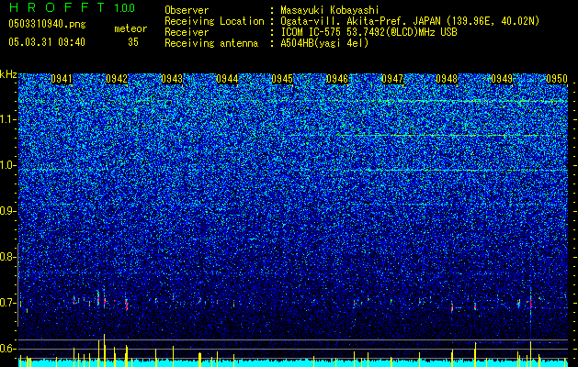Click the 0.8 kHz axis label
Screen dimensions: 578x367
point(7,257)
